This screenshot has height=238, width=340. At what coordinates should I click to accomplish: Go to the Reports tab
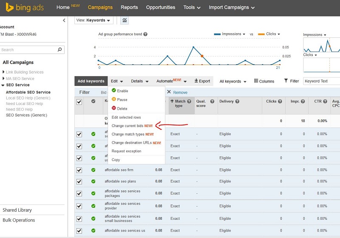point(129,7)
